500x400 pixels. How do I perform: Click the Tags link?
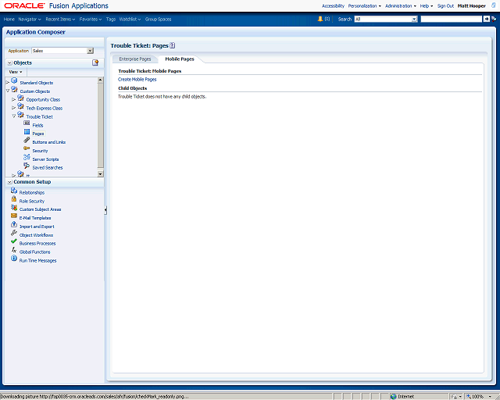point(111,20)
